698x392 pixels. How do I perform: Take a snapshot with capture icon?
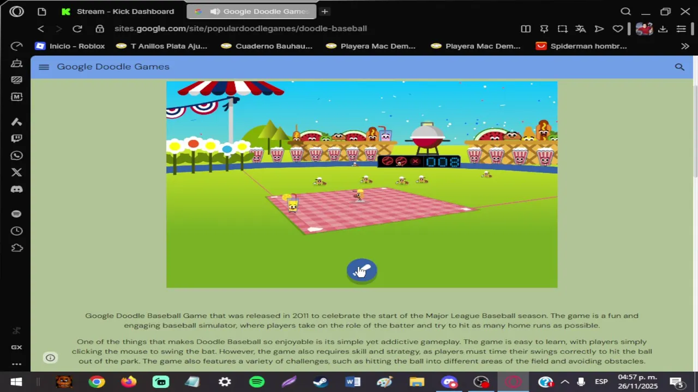(562, 28)
